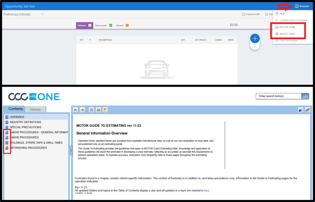Select RACED Guide from Resources menu

point(287,34)
